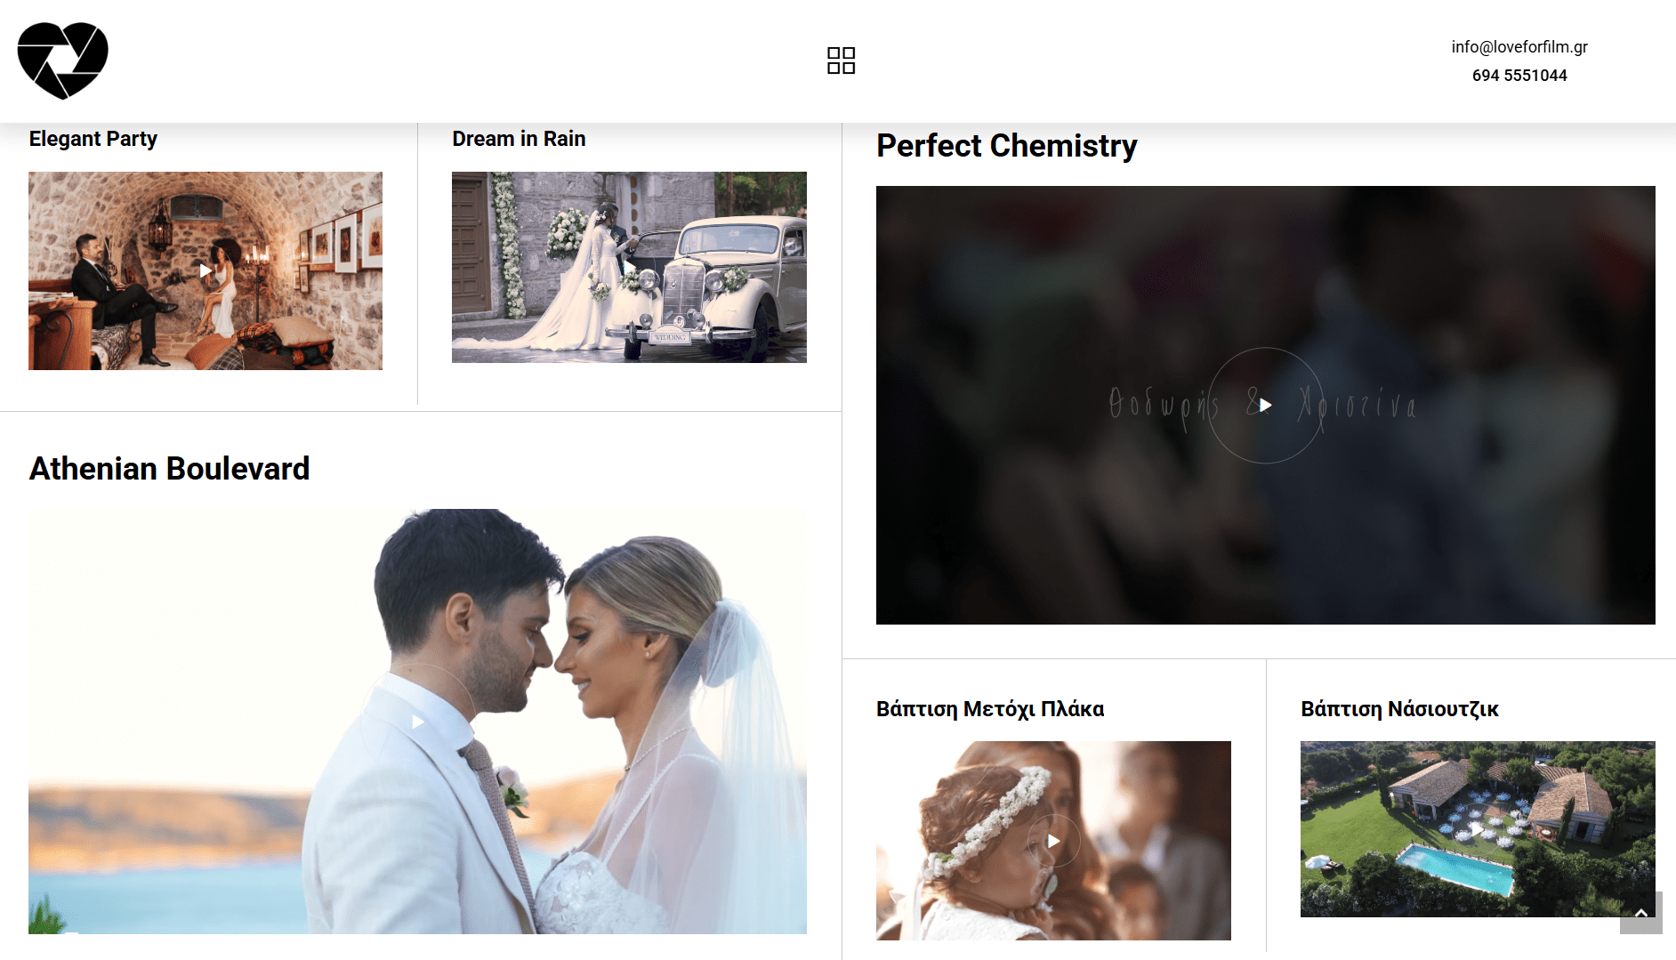The height and width of the screenshot is (960, 1676).
Task: Play the Perfect Chemistry video
Action: 1265,405
